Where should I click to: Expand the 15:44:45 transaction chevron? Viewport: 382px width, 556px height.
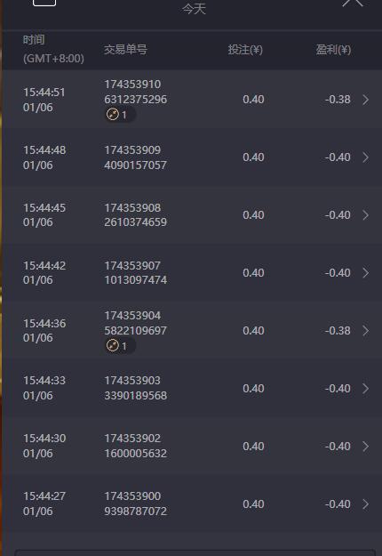point(366,215)
